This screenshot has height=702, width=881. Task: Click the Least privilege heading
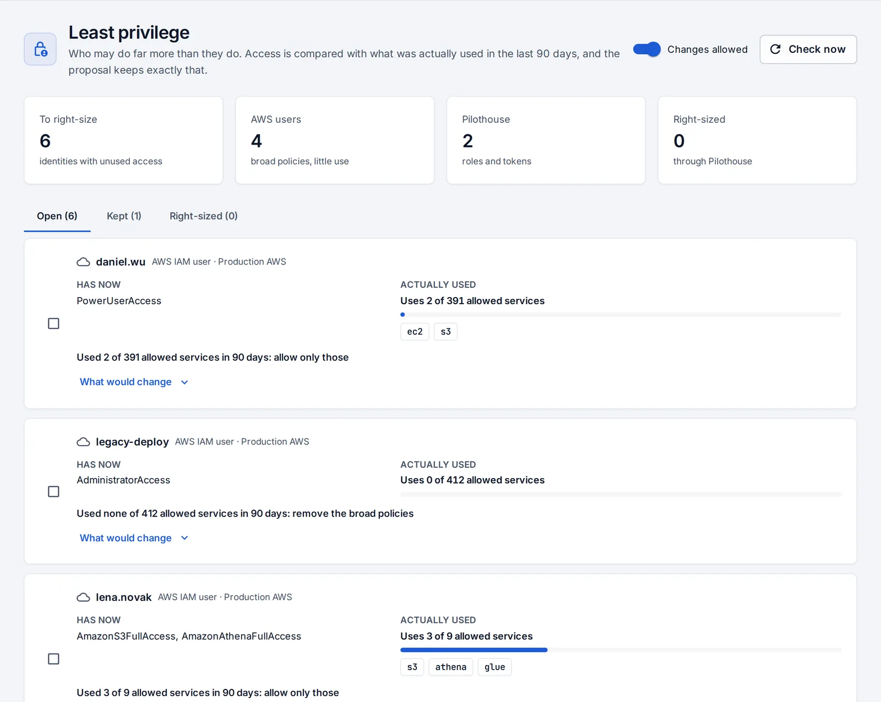point(129,32)
